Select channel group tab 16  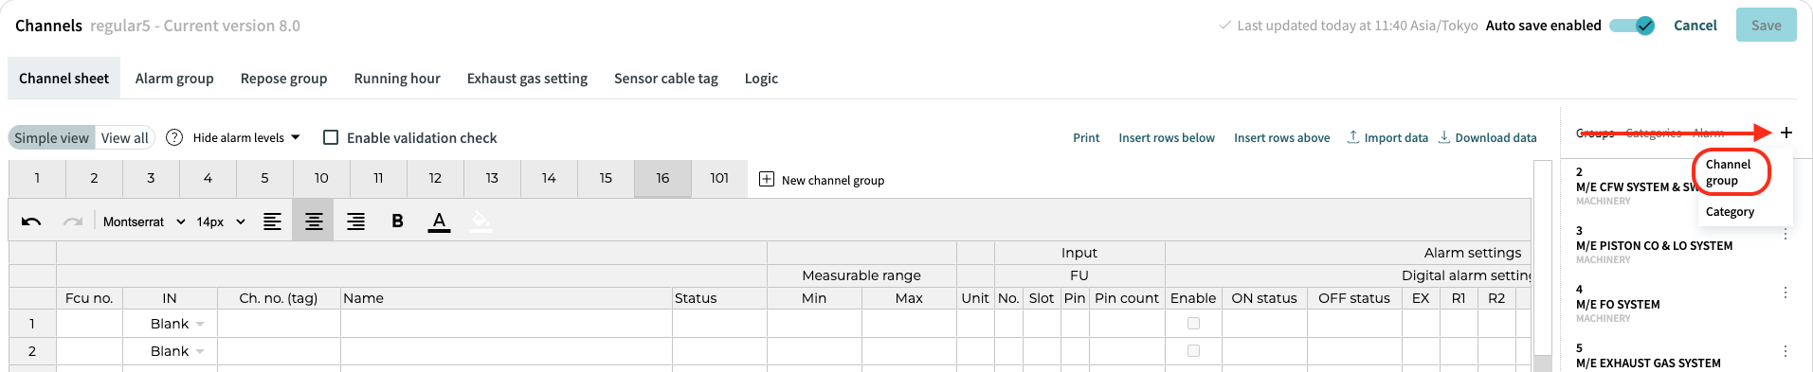coord(662,178)
